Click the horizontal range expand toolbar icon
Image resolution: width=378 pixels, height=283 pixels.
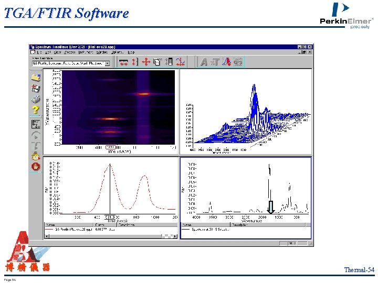(x=124, y=62)
